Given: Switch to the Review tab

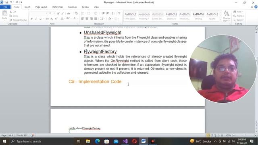Looking at the screenshot, I should click(85, 7).
